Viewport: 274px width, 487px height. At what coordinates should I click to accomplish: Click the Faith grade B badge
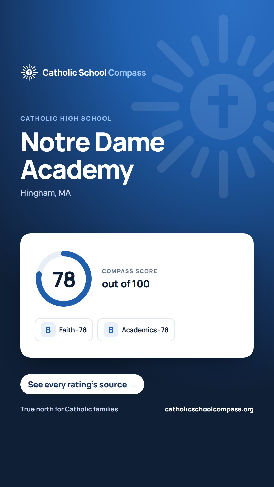(x=48, y=330)
